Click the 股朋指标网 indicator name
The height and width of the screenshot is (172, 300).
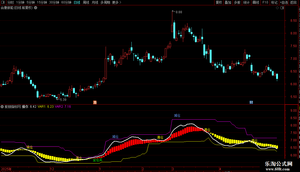[x=13, y=107]
